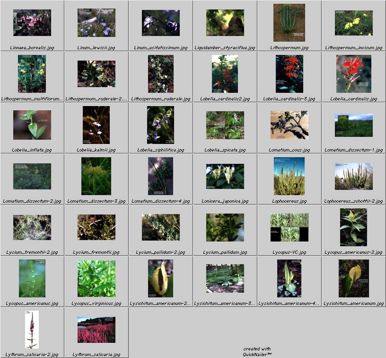Click the Lobelia_cardinalis.jpg red flower image
This screenshot has width=386, height=358.
click(x=353, y=73)
